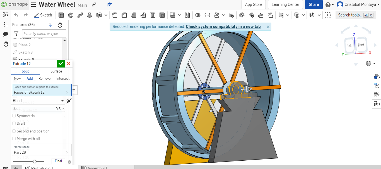Select the Shell tool
The width and height of the screenshot is (381, 169).
(x=153, y=15)
